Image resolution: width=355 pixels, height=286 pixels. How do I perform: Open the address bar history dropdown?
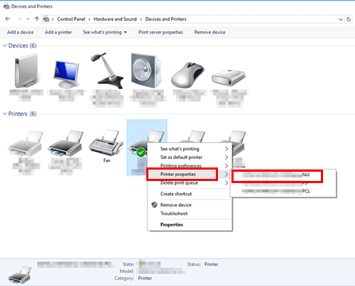341,19
